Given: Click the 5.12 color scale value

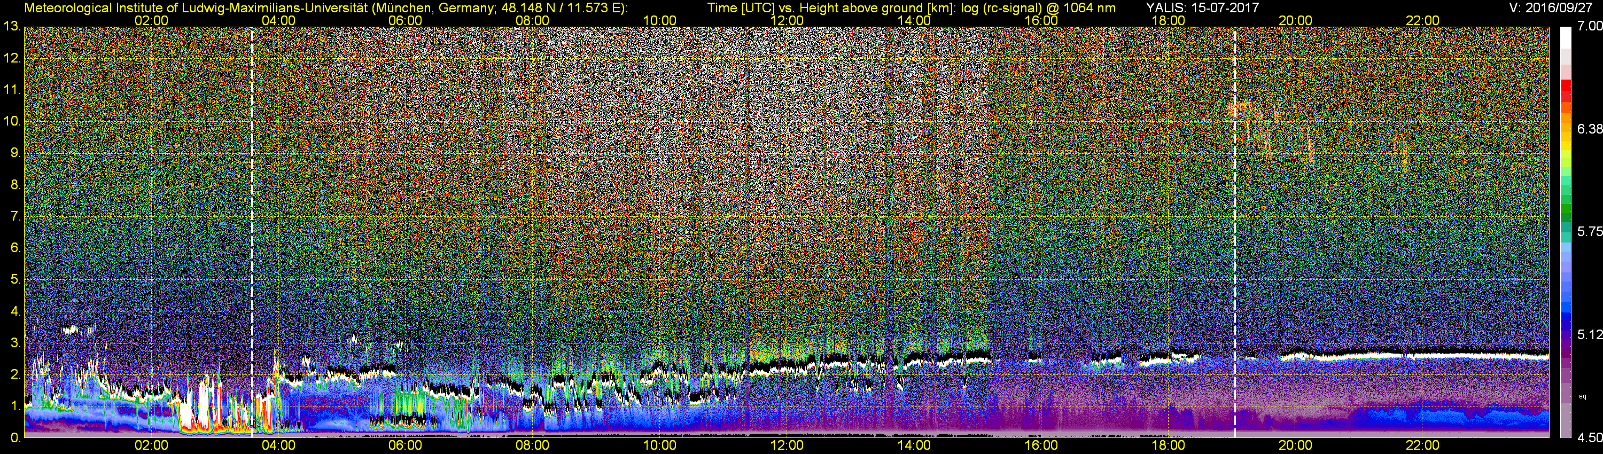Looking at the screenshot, I should pyautogui.click(x=1589, y=334).
